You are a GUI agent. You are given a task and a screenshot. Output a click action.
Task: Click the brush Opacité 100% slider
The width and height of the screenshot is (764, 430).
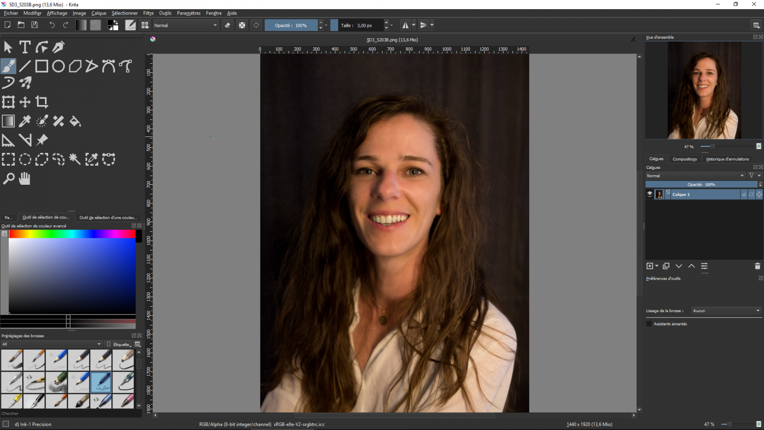click(x=291, y=25)
